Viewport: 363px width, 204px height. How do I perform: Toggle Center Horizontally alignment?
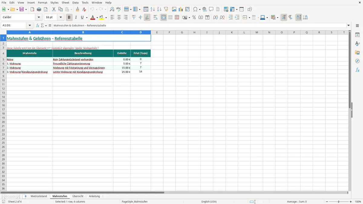click(x=119, y=18)
